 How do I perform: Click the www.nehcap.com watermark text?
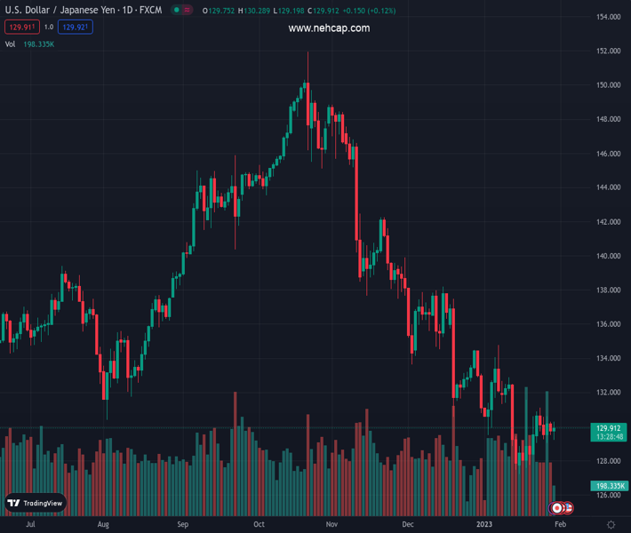[x=329, y=28]
